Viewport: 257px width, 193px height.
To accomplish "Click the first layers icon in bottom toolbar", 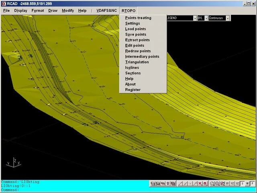I will pyautogui.click(x=153, y=183).
